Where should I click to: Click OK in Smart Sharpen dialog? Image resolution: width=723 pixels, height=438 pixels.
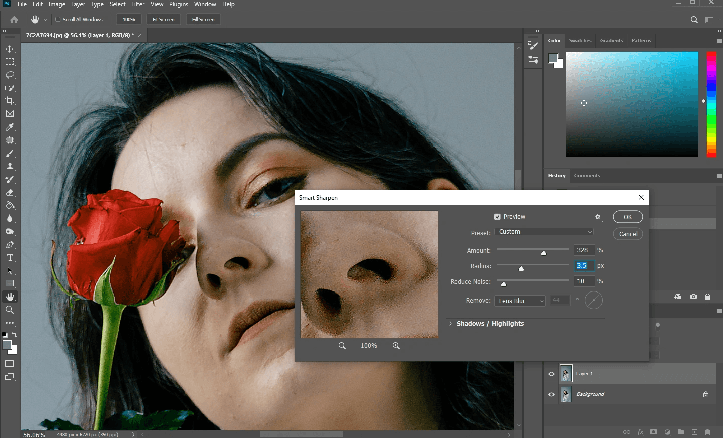click(627, 217)
